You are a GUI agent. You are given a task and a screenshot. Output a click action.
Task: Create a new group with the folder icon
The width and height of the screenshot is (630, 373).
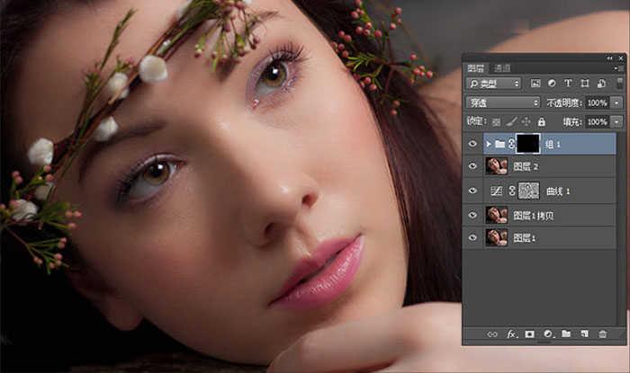coord(566,333)
